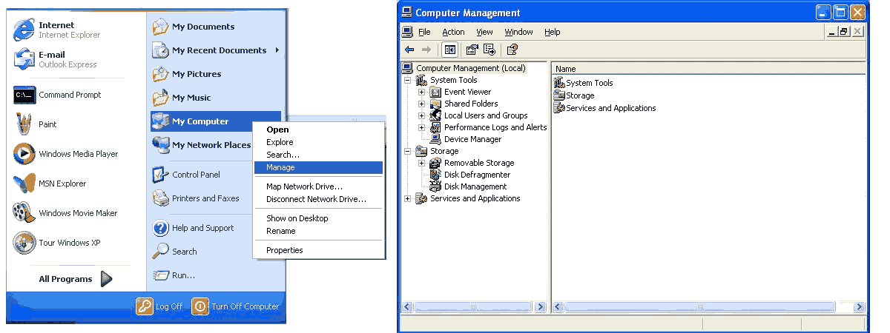Click Help toolbar icon
This screenshot has width=890, height=333.
pos(512,50)
